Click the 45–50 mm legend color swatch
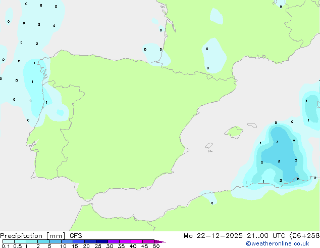This screenshot has height=248, width=320. pos(148,241)
